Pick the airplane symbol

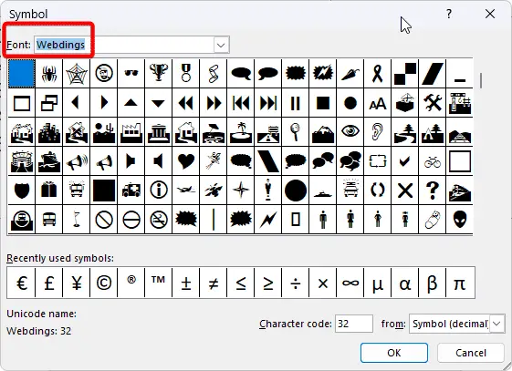(186, 191)
